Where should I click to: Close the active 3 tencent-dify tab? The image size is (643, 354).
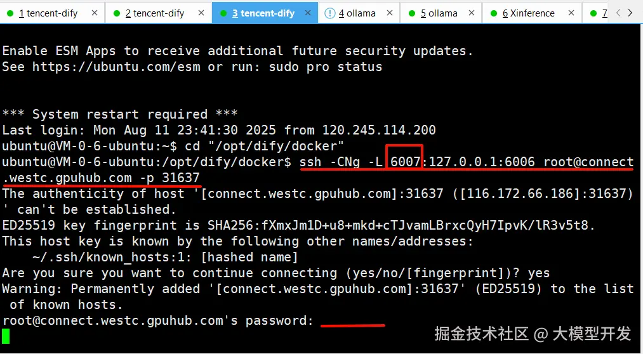coord(308,13)
